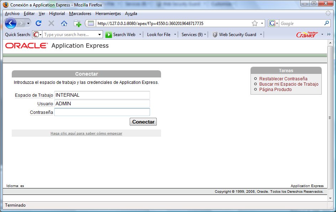Viewport: 336px width, 212px height.
Task: Open the Marcadores menu
Action: [x=80, y=14]
